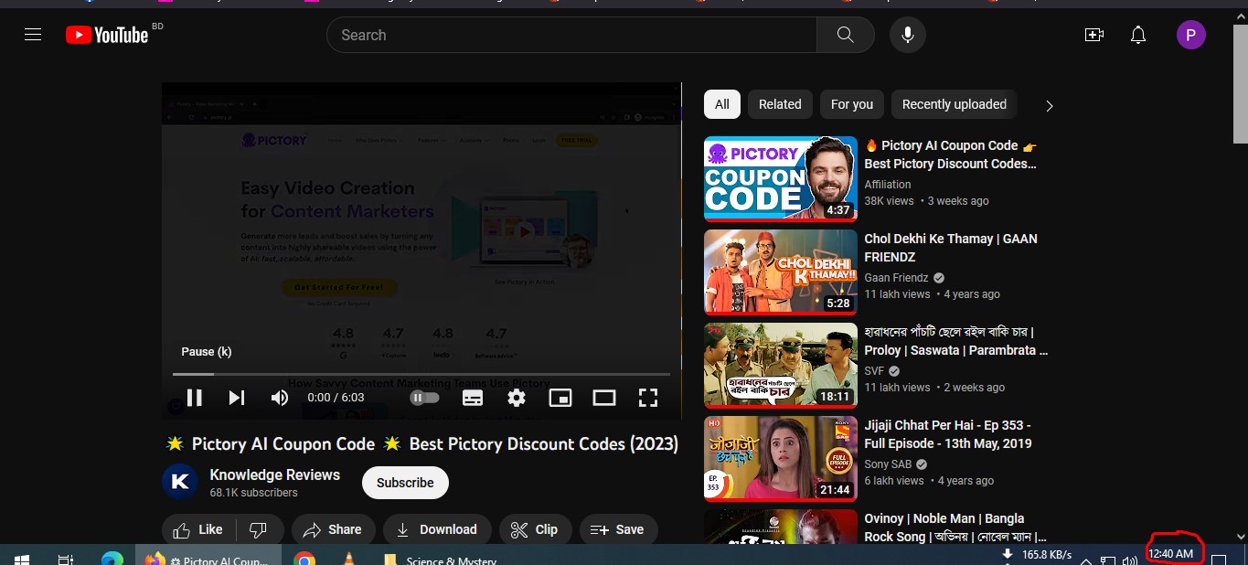The image size is (1248, 565).
Task: Open Science & Mystery folder taskbar item
Action: point(441,560)
